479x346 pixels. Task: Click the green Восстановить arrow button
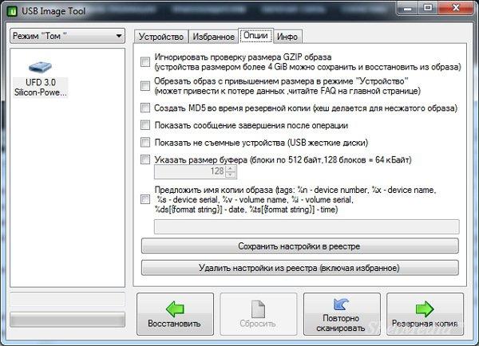[x=175, y=314]
